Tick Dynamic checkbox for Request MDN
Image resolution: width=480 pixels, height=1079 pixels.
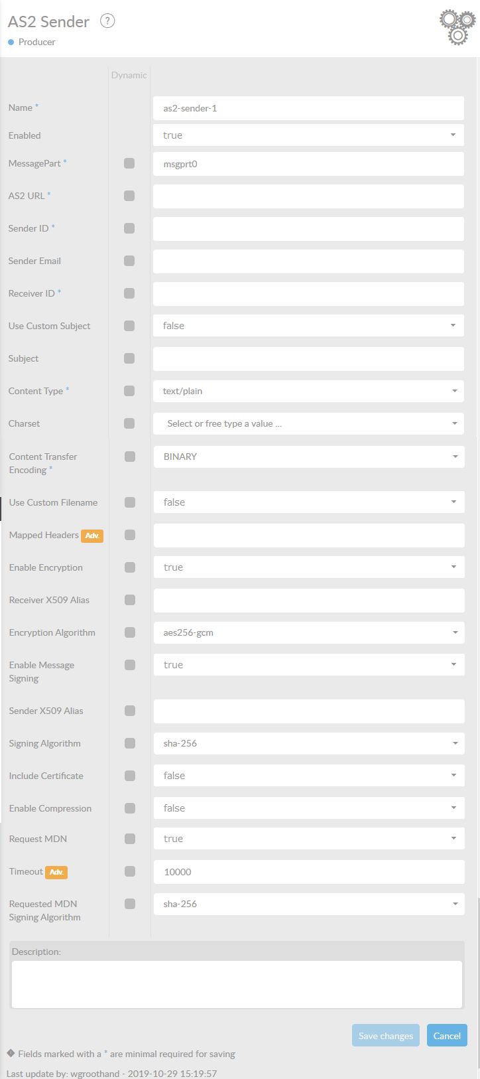130,839
